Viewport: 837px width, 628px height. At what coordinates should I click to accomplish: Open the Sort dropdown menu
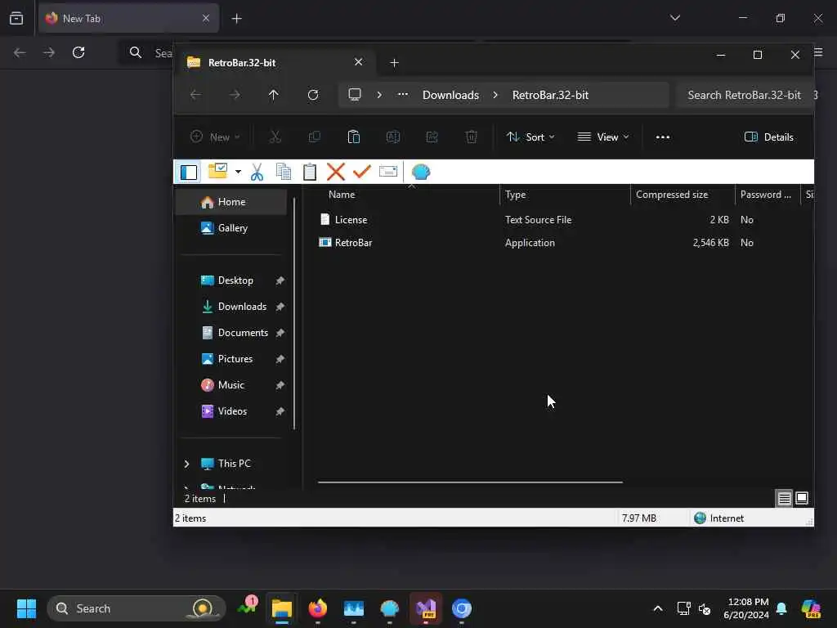pyautogui.click(x=530, y=137)
